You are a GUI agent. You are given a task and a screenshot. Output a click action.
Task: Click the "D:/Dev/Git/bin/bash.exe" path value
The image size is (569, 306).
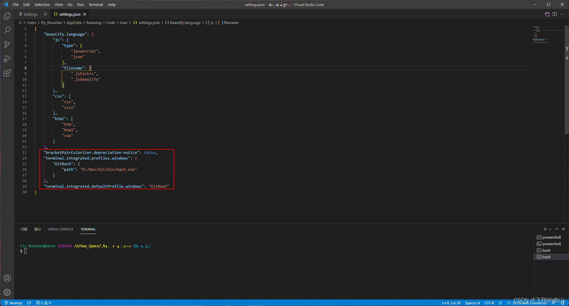pyautogui.click(x=109, y=170)
